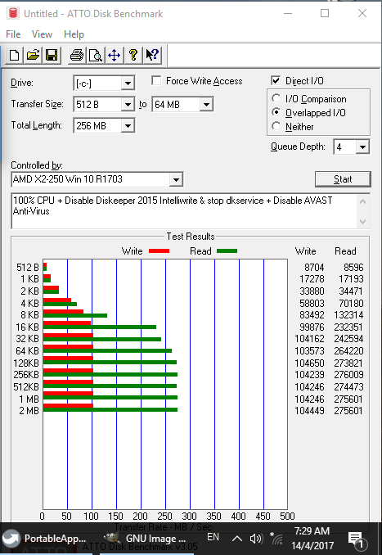Switch to GNU Image taskbar item

[x=146, y=539]
